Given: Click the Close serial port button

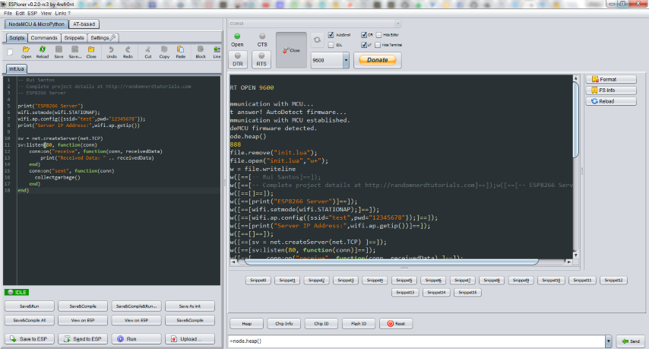Looking at the screenshot, I should (291, 50).
